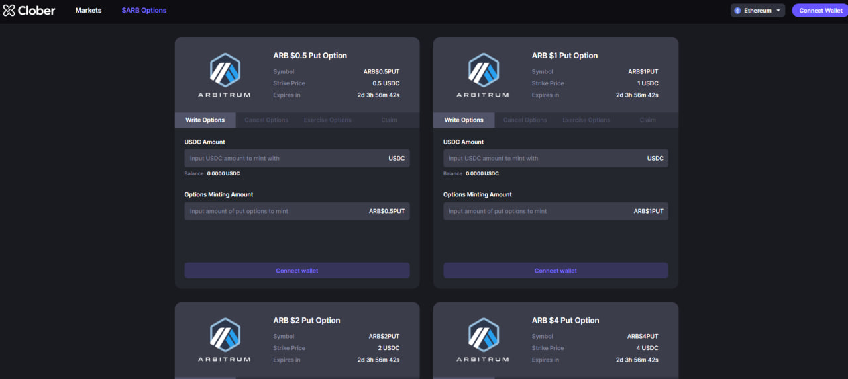Image resolution: width=848 pixels, height=379 pixels.
Task: Click the ARB$2PUT symbol value
Action: (384, 336)
